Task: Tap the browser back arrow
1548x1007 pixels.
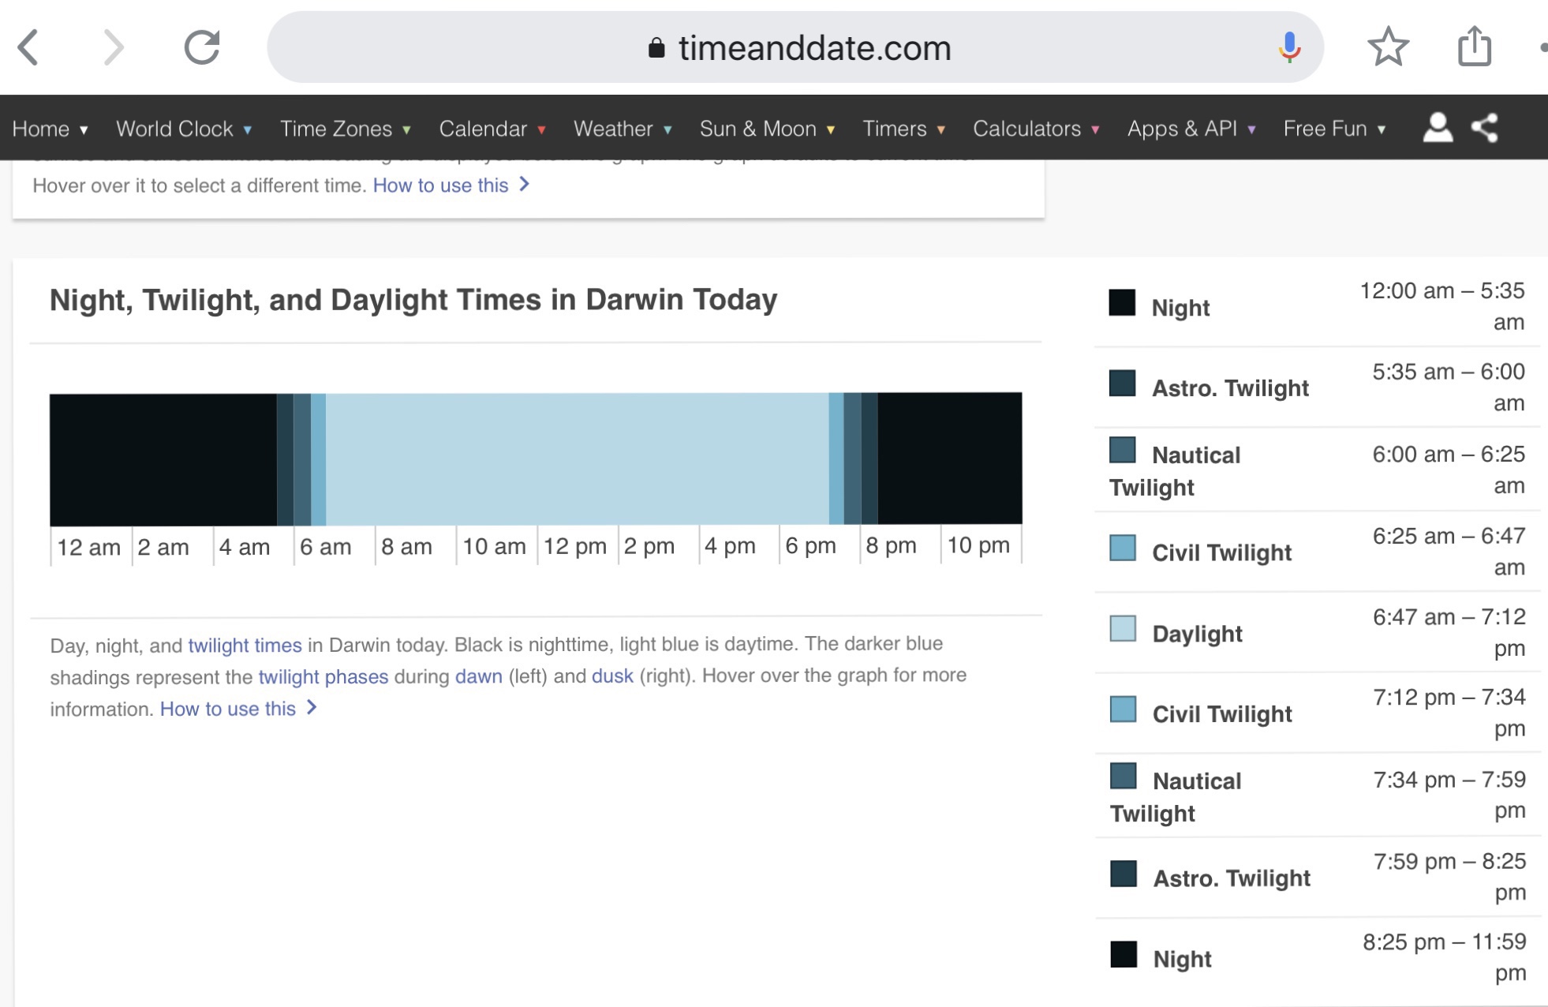Action: 28,47
